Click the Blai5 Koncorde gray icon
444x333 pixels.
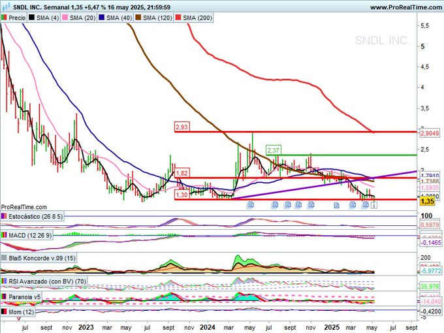pos(4,258)
